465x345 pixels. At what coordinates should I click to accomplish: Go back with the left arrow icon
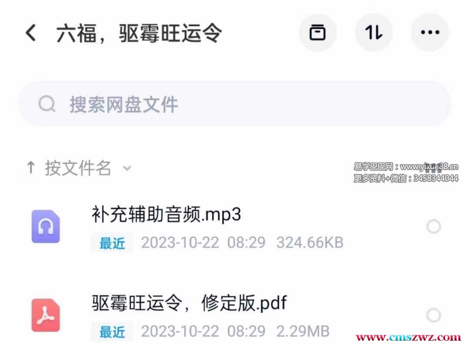tap(31, 33)
